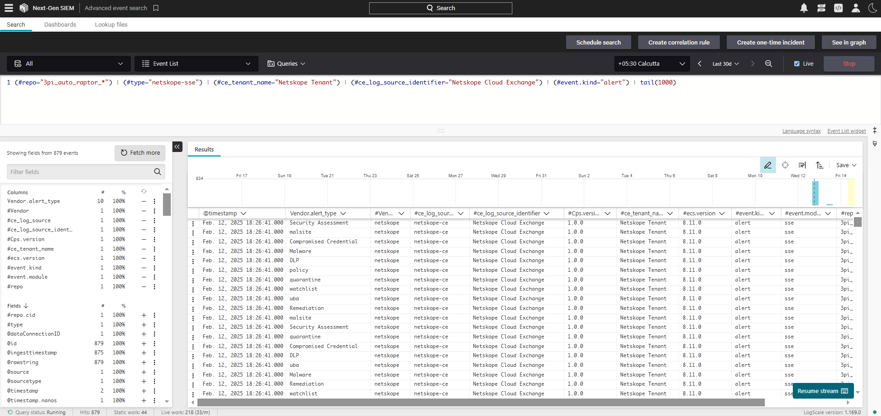The width and height of the screenshot is (881, 416).
Task: Open the All repository dropdown
Action: tap(69, 64)
